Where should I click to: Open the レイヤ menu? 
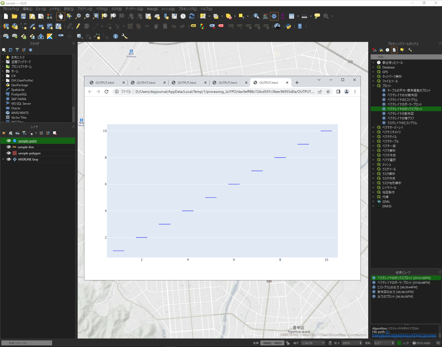pyautogui.click(x=55, y=9)
